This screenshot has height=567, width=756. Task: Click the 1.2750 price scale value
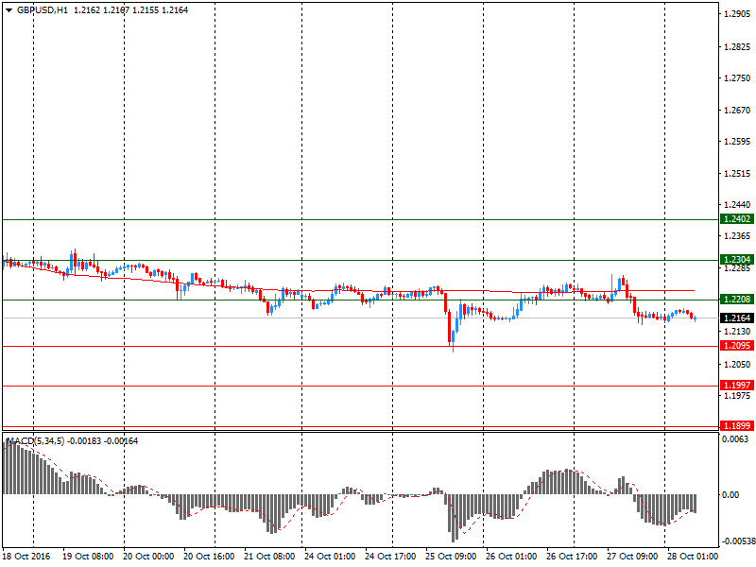(x=737, y=78)
